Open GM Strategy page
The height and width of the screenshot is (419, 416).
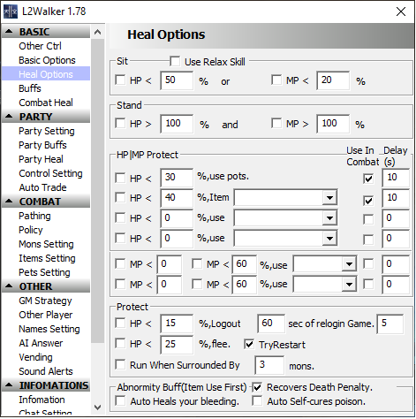click(45, 301)
